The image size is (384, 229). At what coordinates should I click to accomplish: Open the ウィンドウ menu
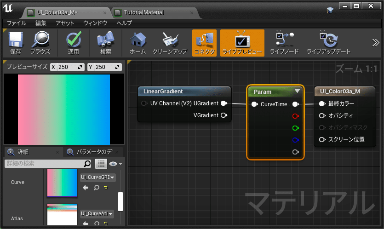point(95,23)
